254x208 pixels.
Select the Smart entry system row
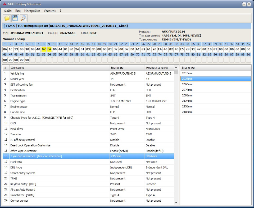click(88, 173)
